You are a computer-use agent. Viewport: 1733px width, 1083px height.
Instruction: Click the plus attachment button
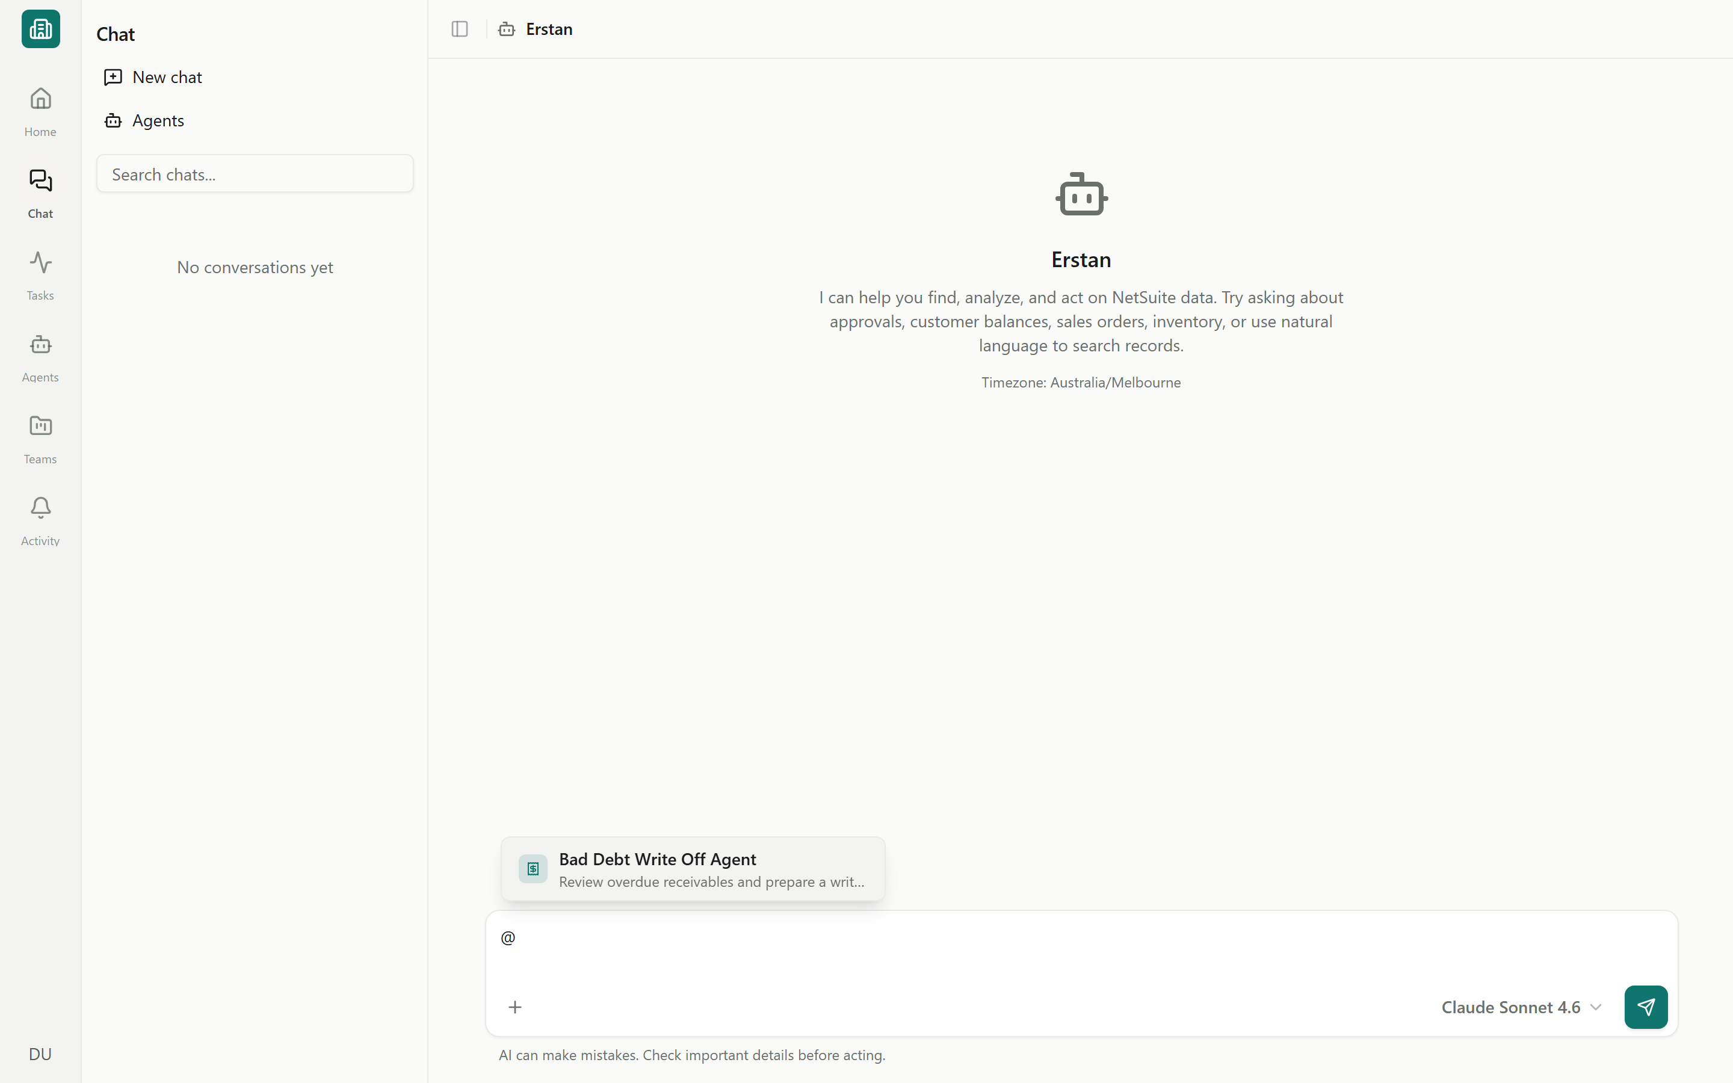click(515, 1007)
